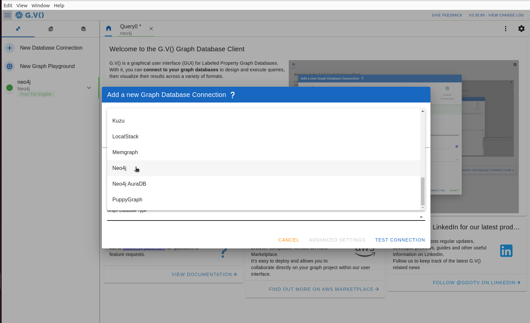Click FIND OUT MORE ON AWS MARKETPLACE
530x323 pixels.
pos(324,289)
